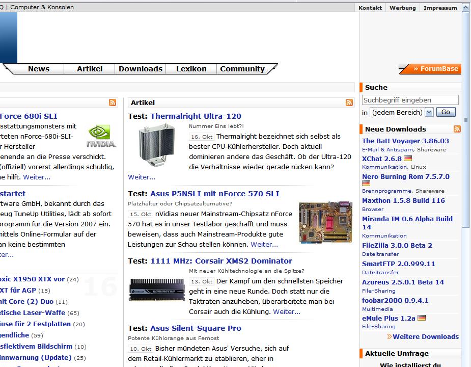Open the 'innwarnung (Update)' forum topic
This screenshot has width=471, height=367.
[x=36, y=358]
